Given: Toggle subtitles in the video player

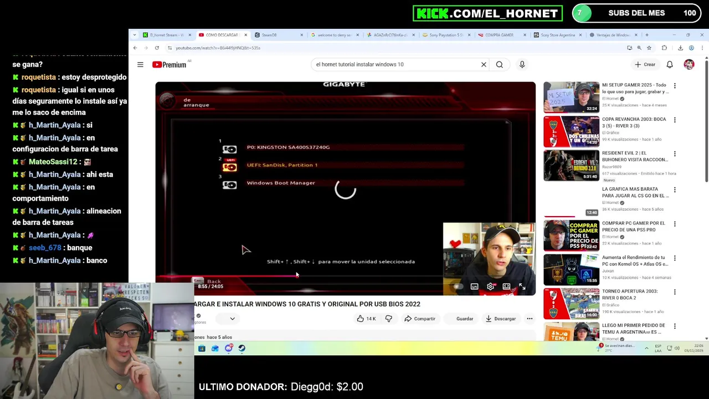Looking at the screenshot, I should click(474, 287).
